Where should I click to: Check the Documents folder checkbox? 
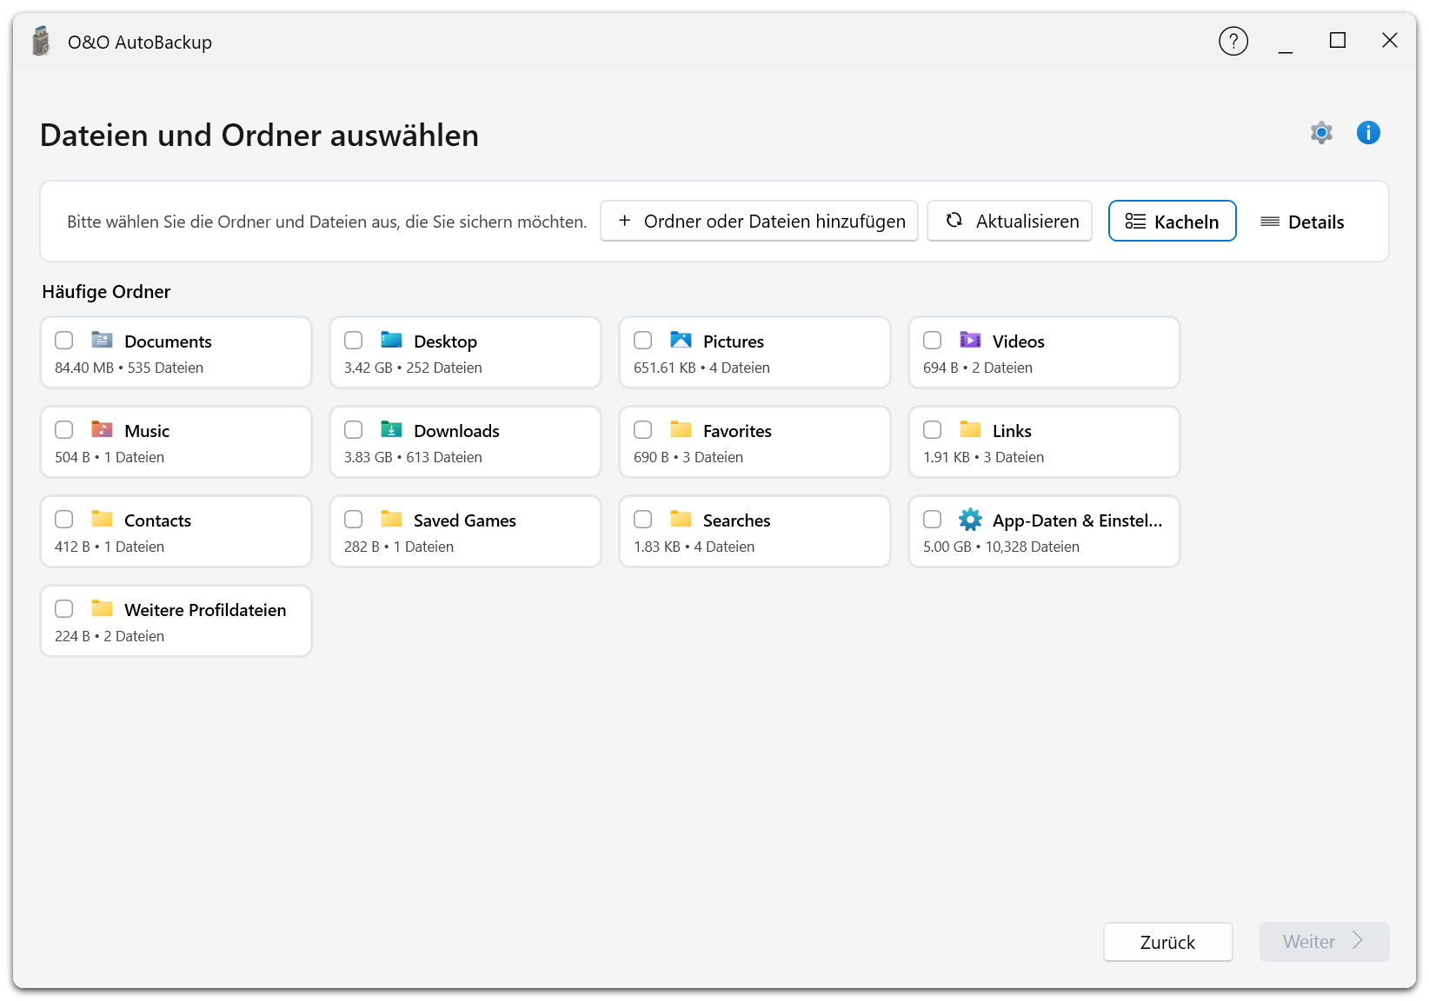point(64,341)
